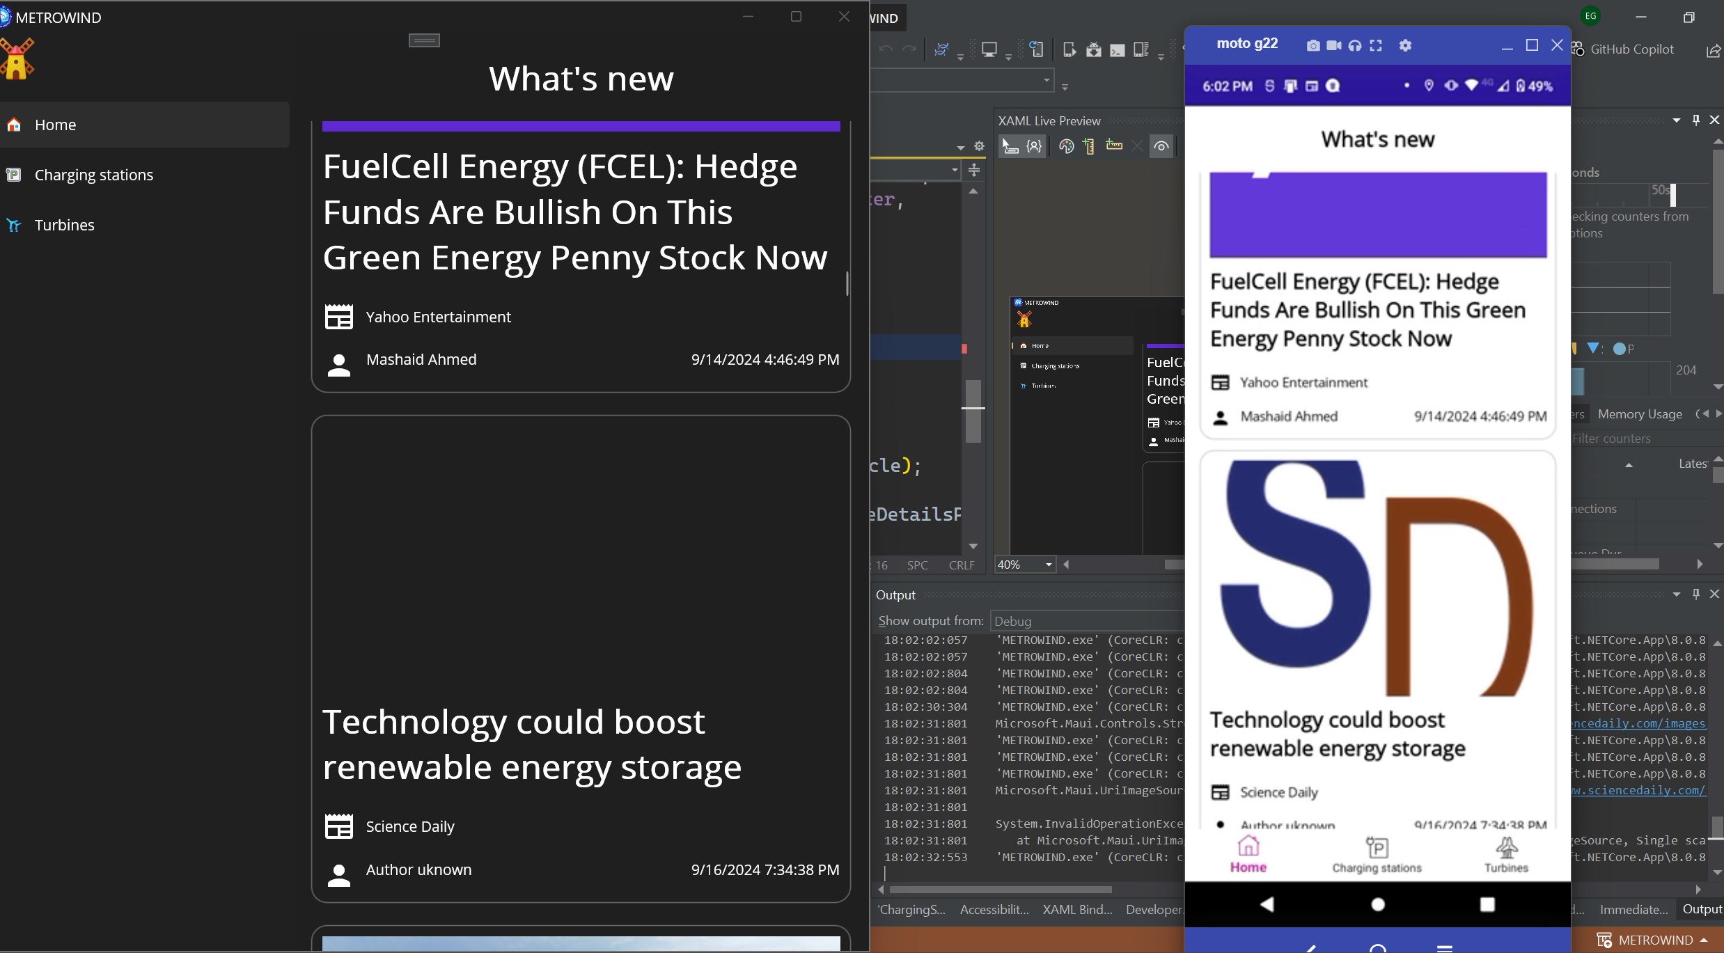Open Android adb command prompt icon
Image resolution: width=1724 pixels, height=953 pixels.
click(x=1118, y=50)
